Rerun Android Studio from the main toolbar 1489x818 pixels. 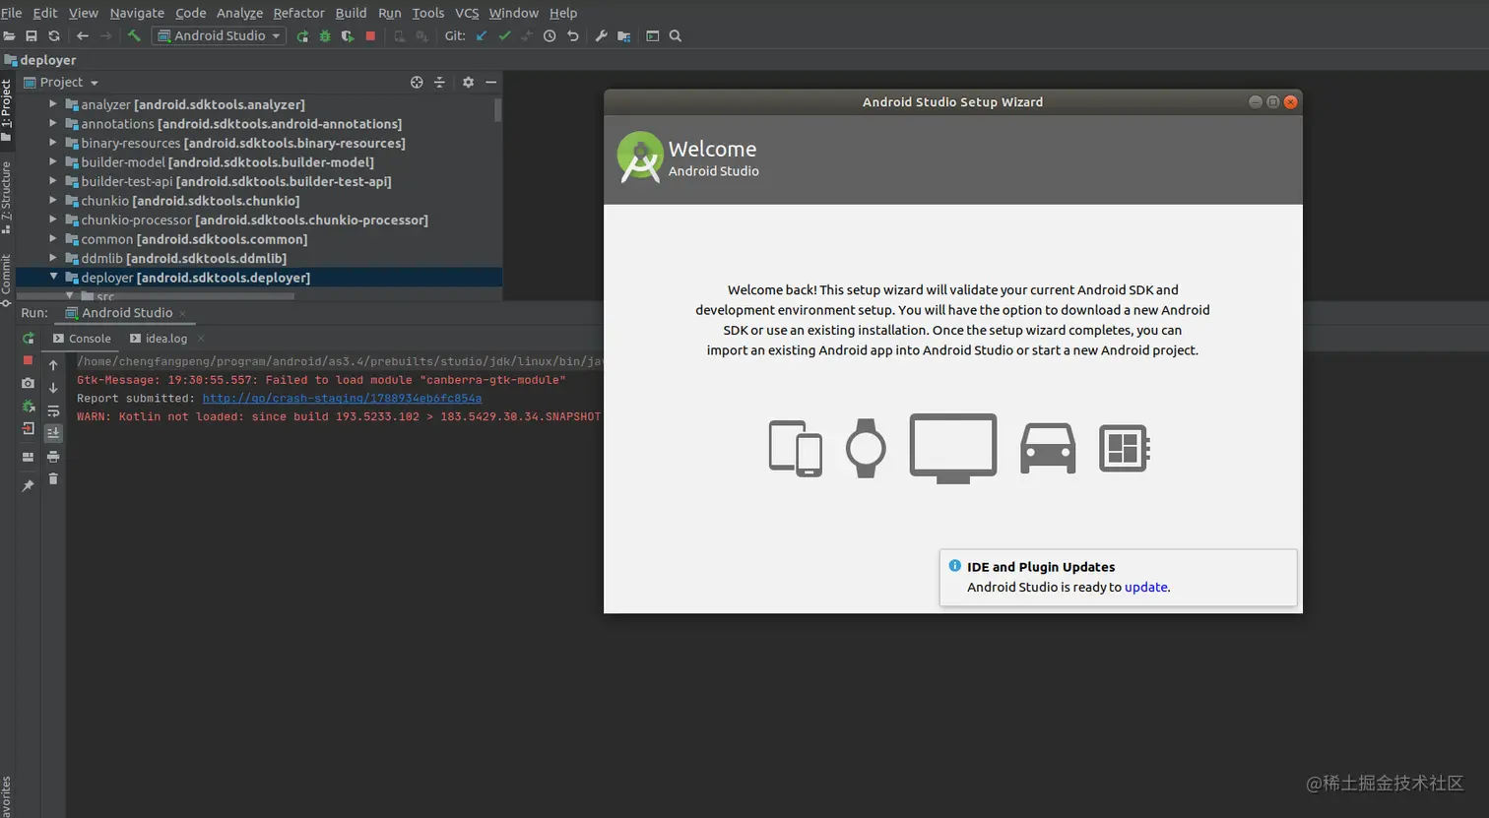pos(302,36)
